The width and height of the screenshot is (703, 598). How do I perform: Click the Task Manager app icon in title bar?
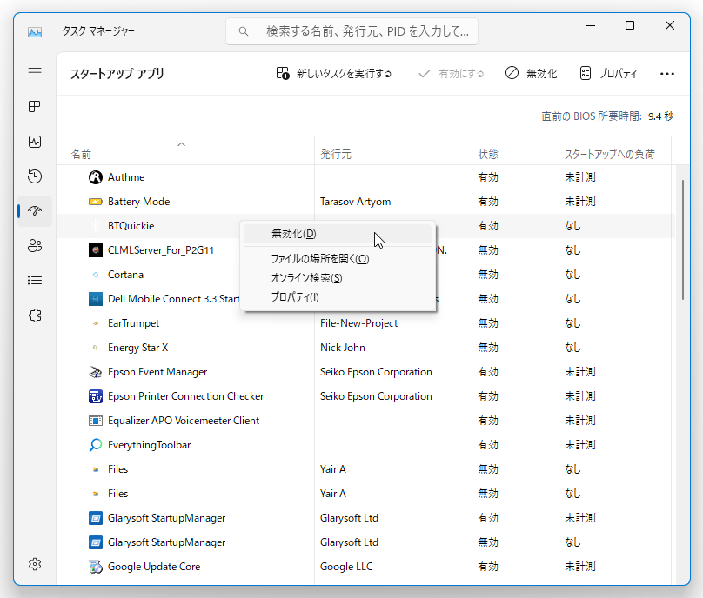point(35,32)
